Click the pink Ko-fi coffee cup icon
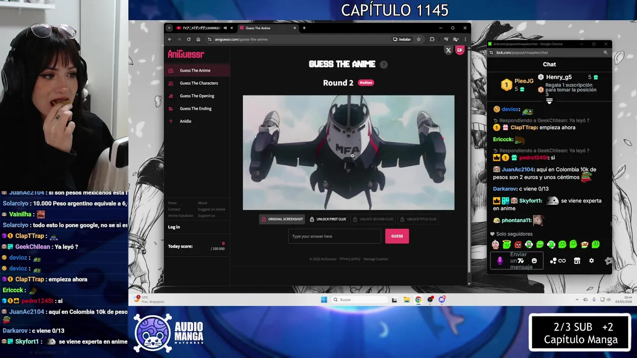 point(460,50)
